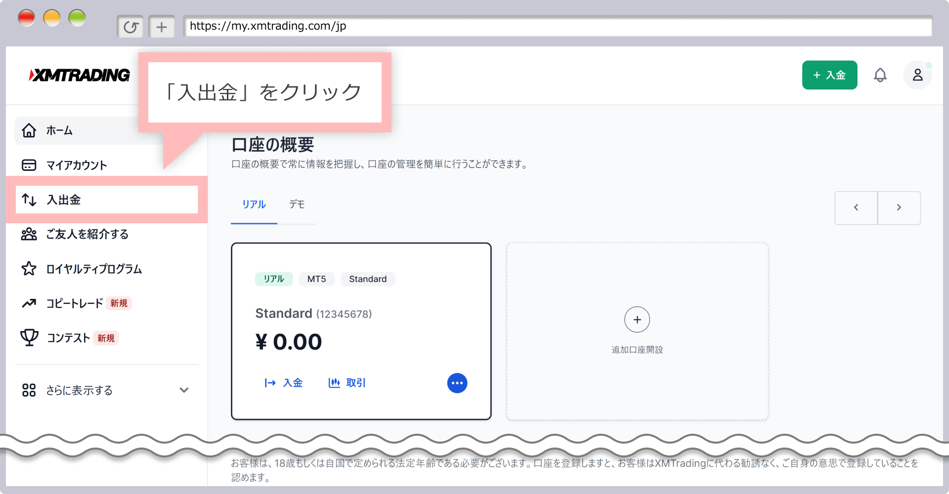Click the notification bell icon

coord(880,75)
